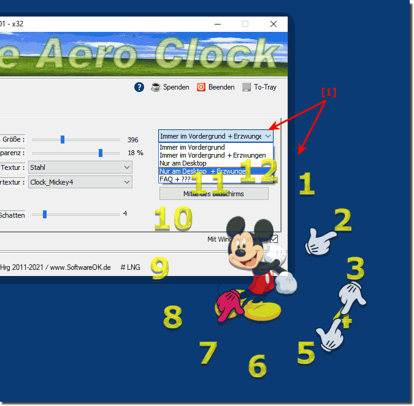Open the help question mark icon
Viewport: 414px width, 406px height.
point(139,87)
